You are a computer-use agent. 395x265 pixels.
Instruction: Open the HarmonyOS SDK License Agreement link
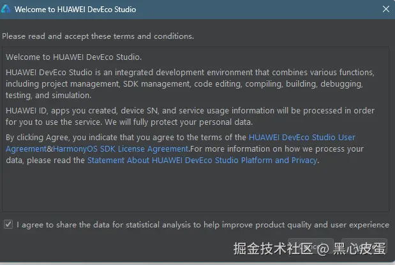121,148
